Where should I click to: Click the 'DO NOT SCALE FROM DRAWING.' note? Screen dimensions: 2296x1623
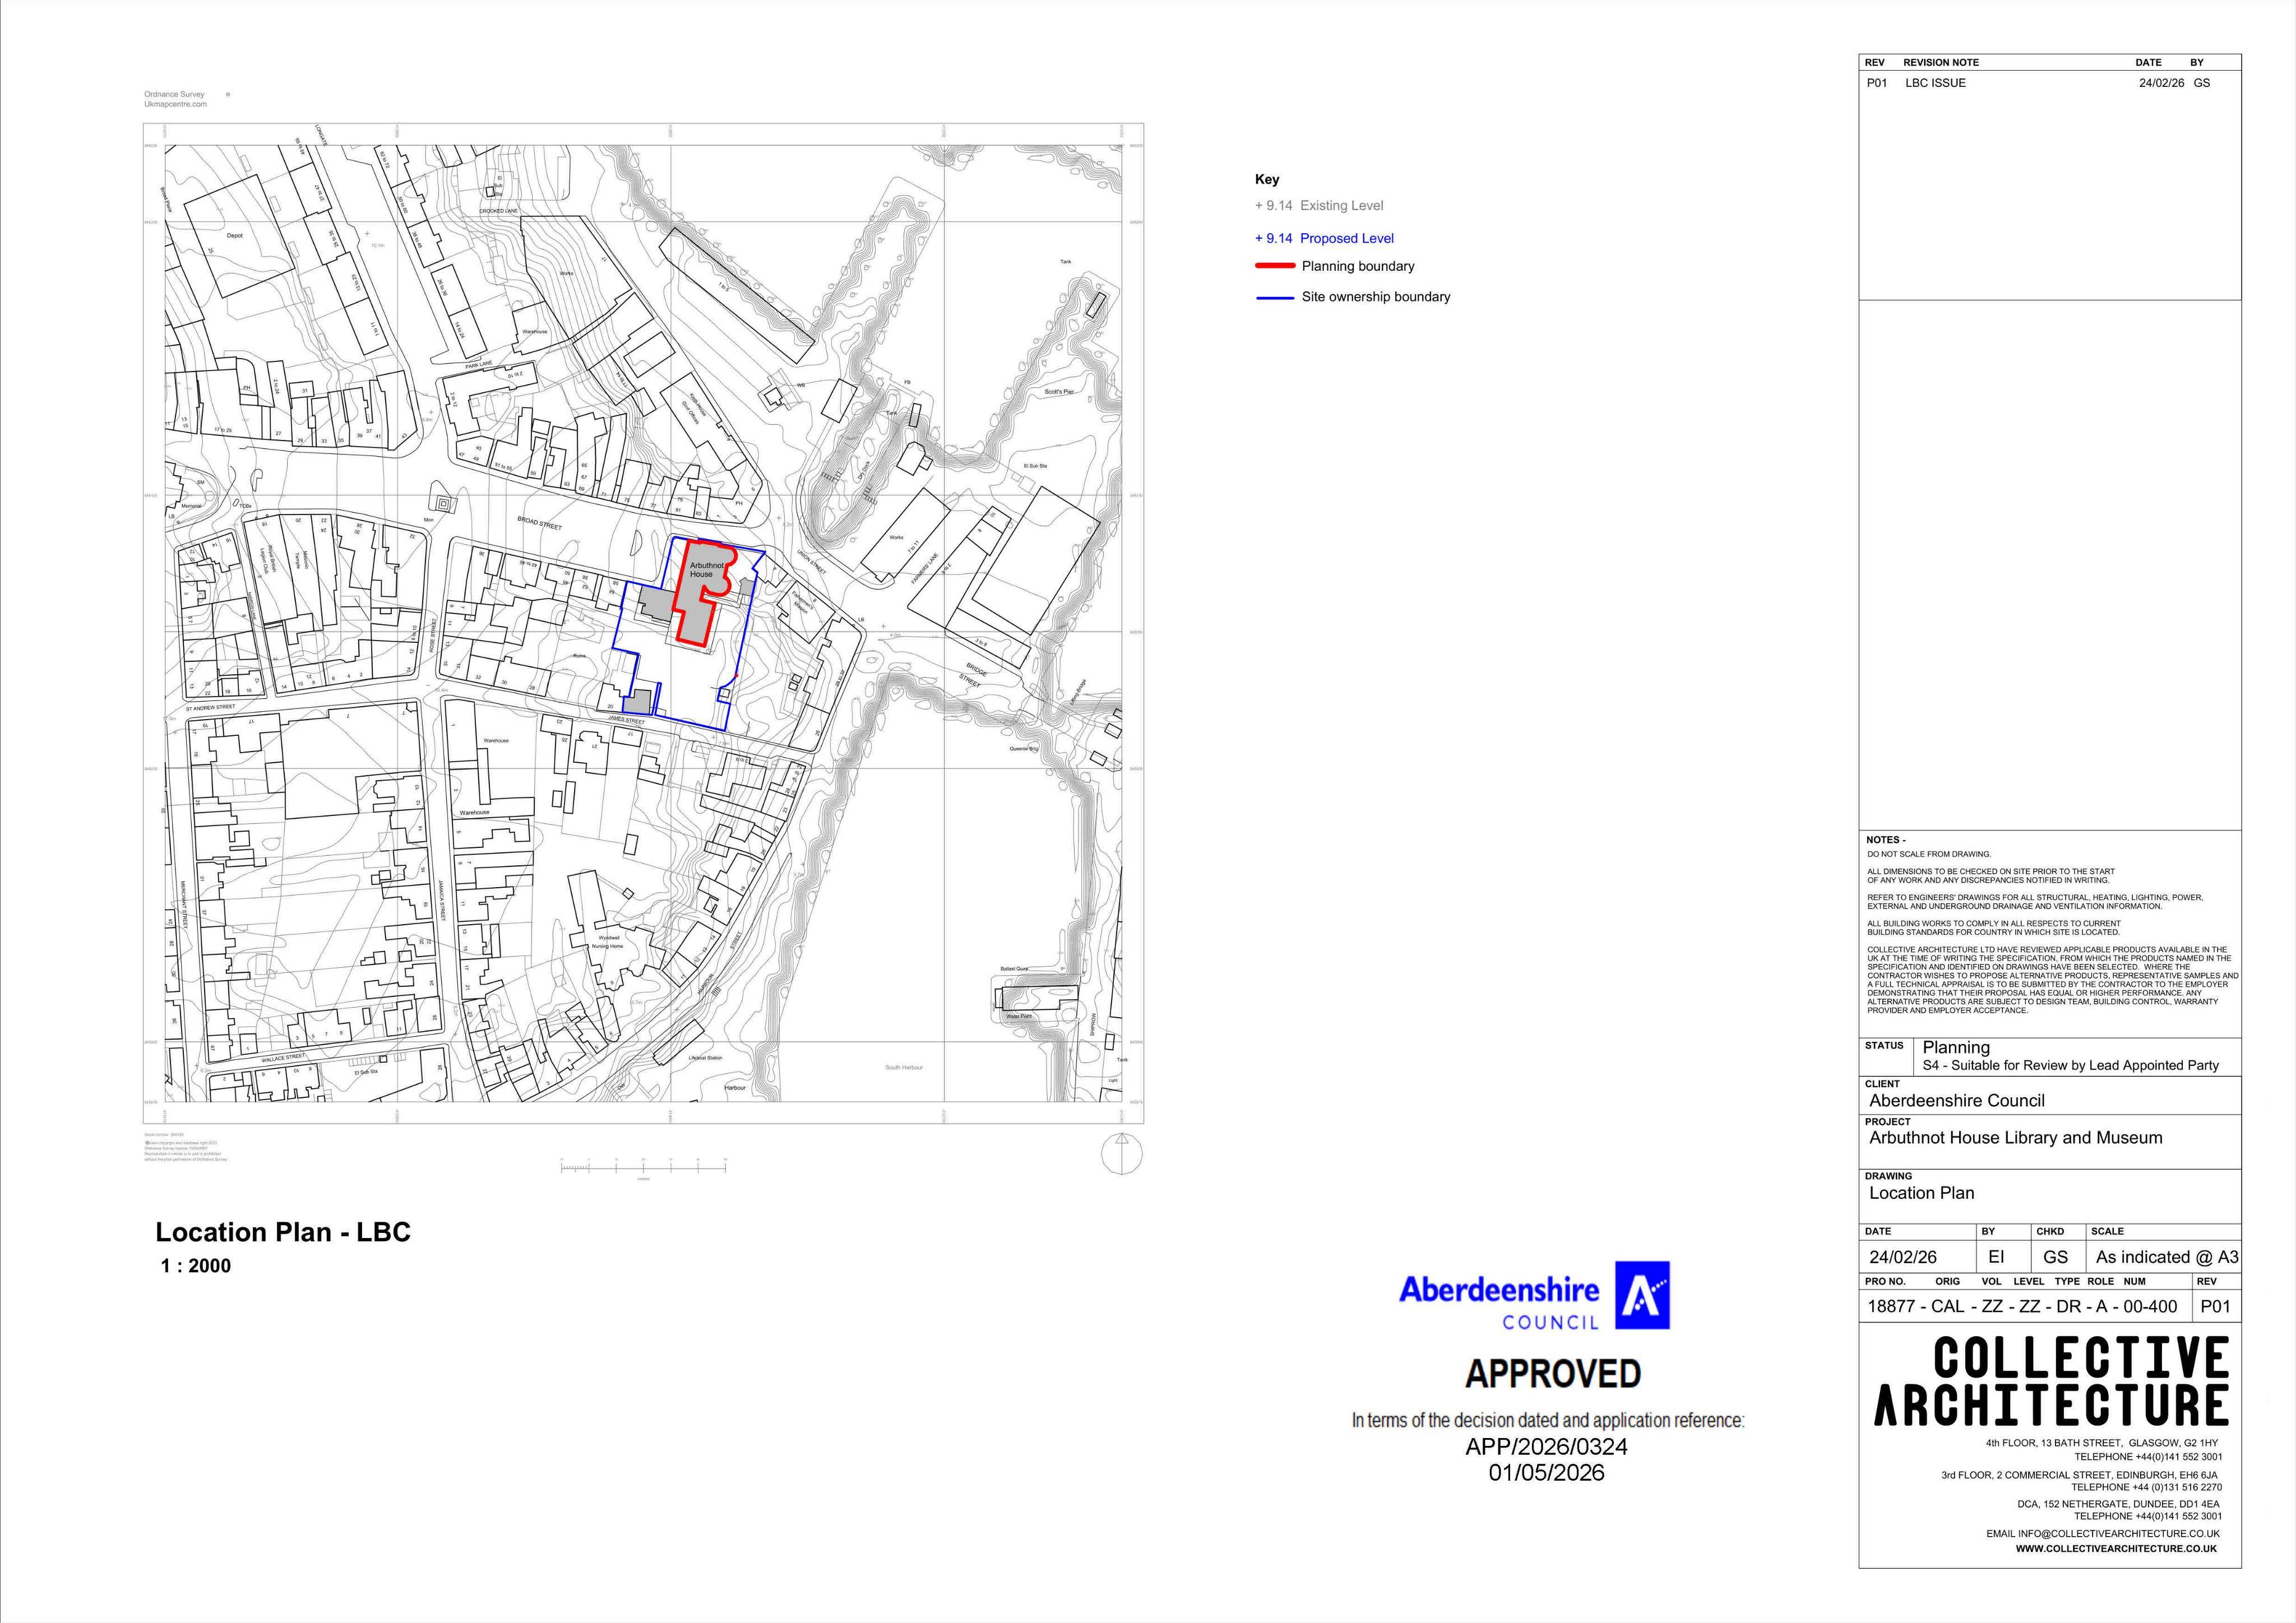(1929, 855)
